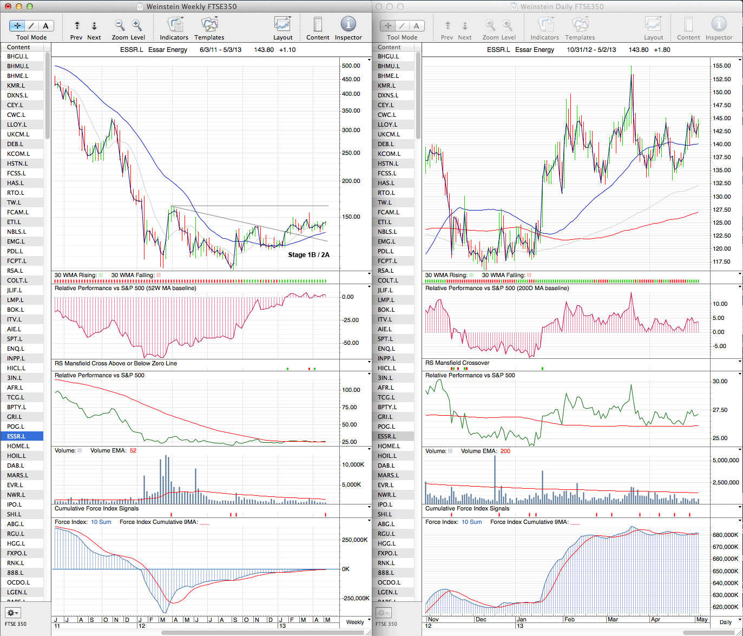Image resolution: width=743 pixels, height=636 pixels.
Task: Toggle the Content list in Weekly window
Action: click(x=318, y=25)
